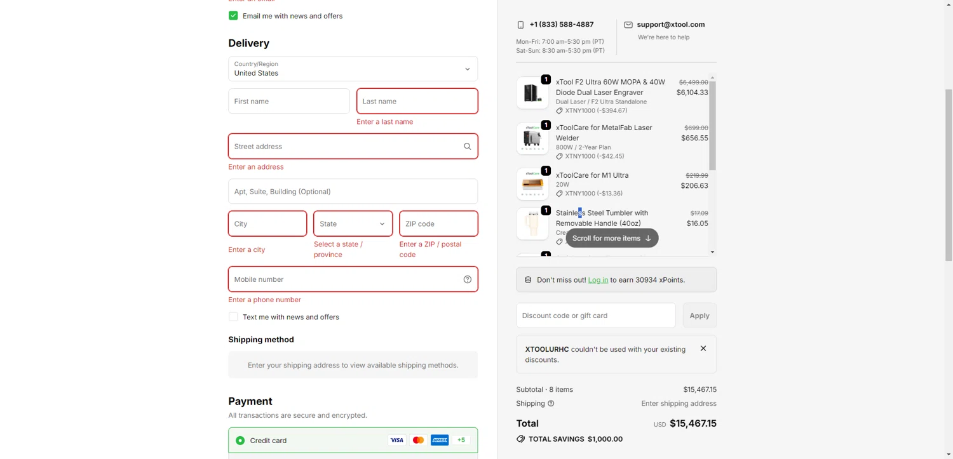Click the Mastercard icon
The width and height of the screenshot is (953, 459).
pyautogui.click(x=418, y=441)
